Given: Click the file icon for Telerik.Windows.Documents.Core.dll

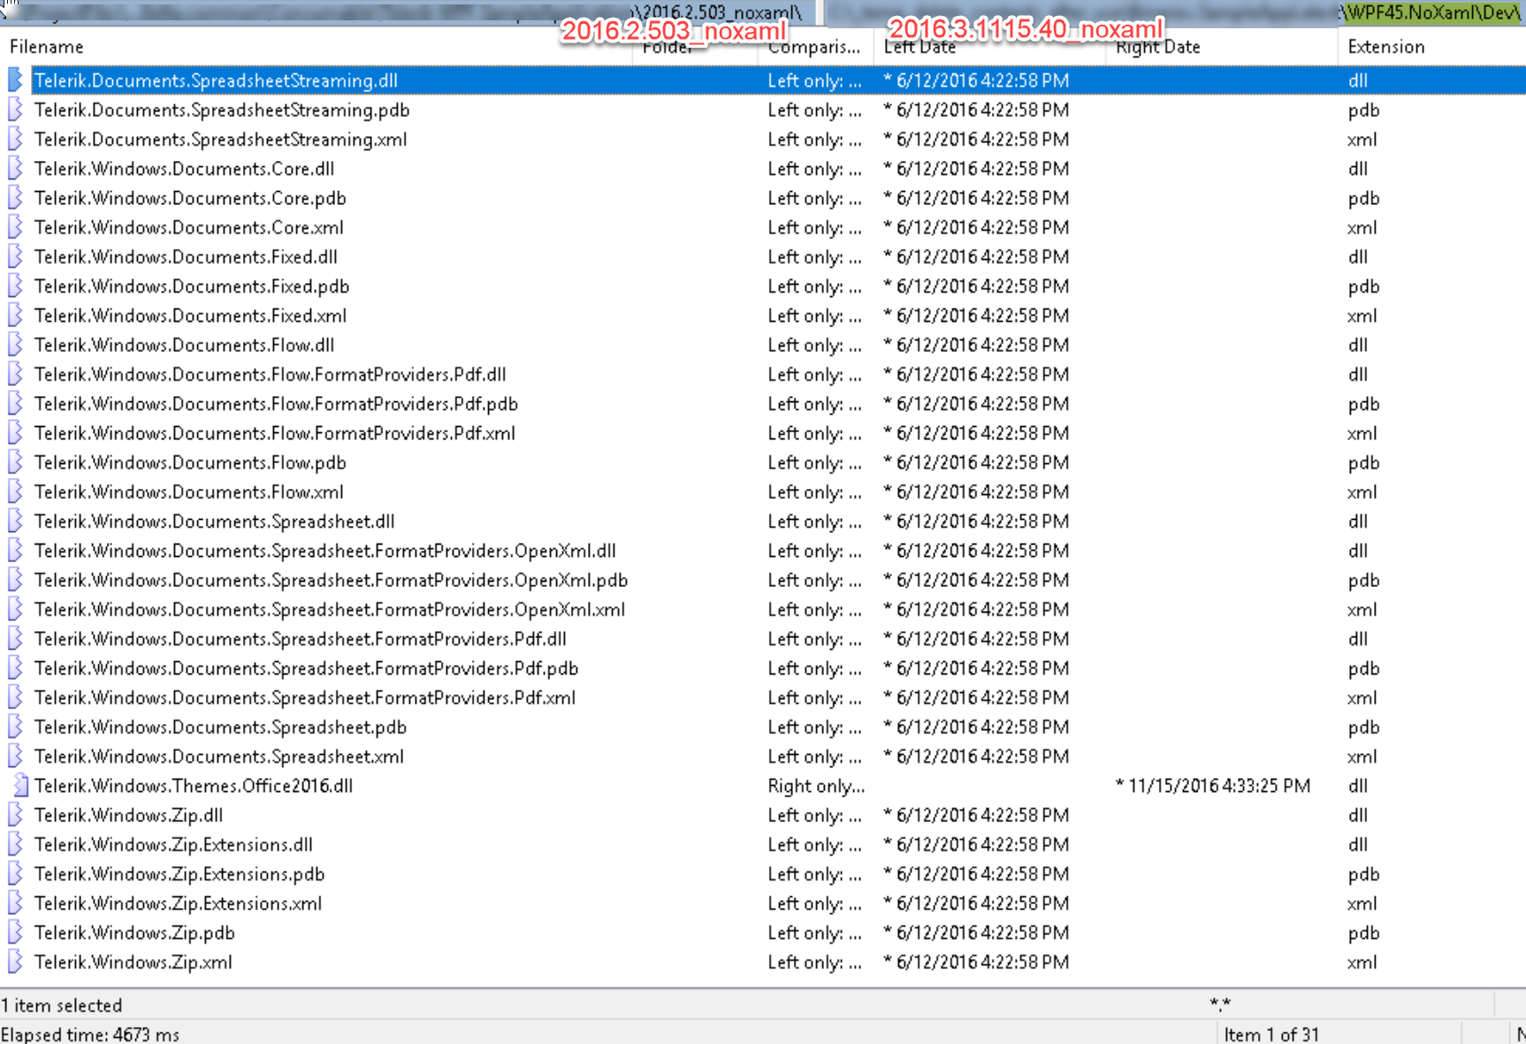Looking at the screenshot, I should click(x=15, y=169).
